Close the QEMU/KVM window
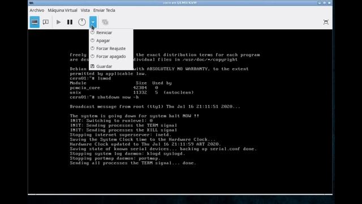This screenshot has width=362, height=204. [329, 3]
